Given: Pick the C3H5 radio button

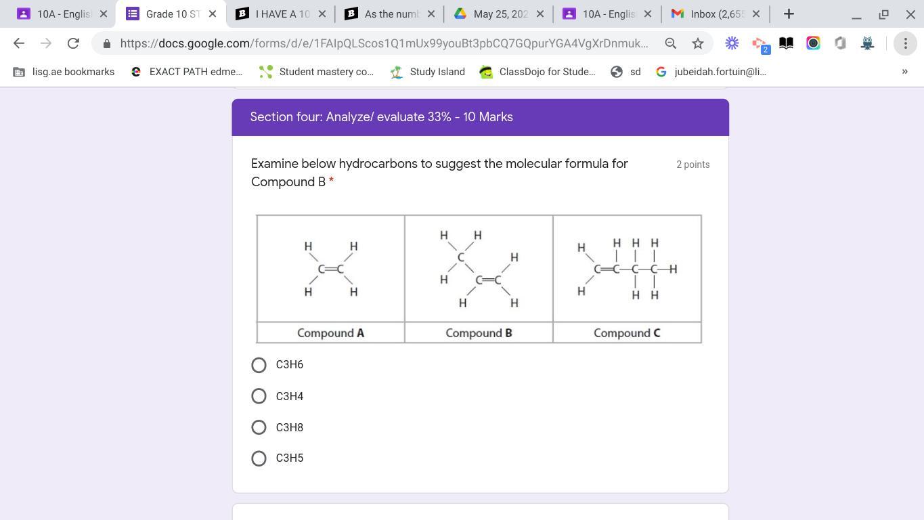Looking at the screenshot, I should coord(259,458).
